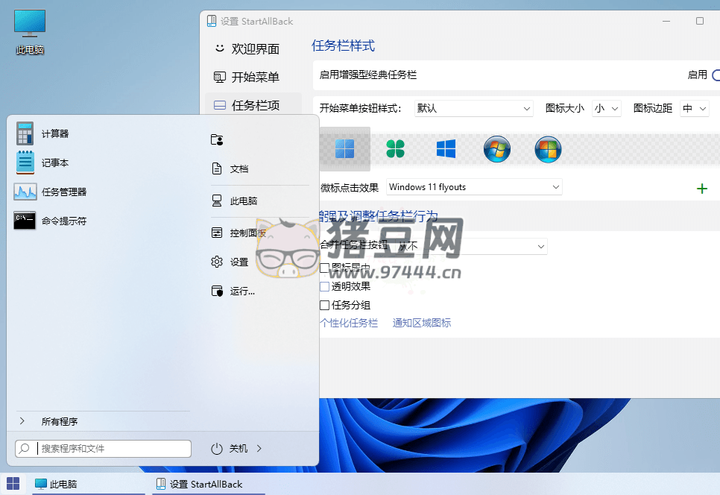The width and height of the screenshot is (720, 495).
Task: Select the Windows 7 orb start button style
Action: (497, 149)
